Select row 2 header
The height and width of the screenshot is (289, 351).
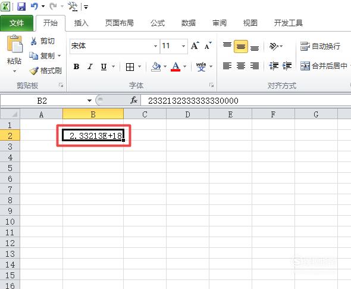click(10, 136)
